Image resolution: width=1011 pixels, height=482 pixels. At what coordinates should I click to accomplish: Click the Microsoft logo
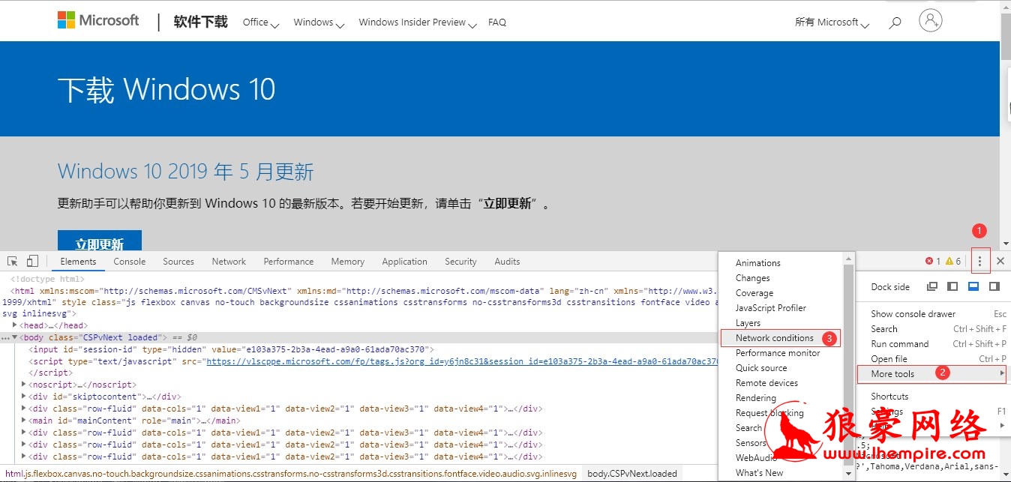point(98,21)
